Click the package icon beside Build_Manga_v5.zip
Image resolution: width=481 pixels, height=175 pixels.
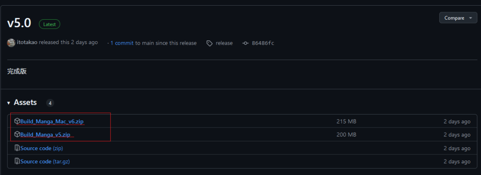17,134
